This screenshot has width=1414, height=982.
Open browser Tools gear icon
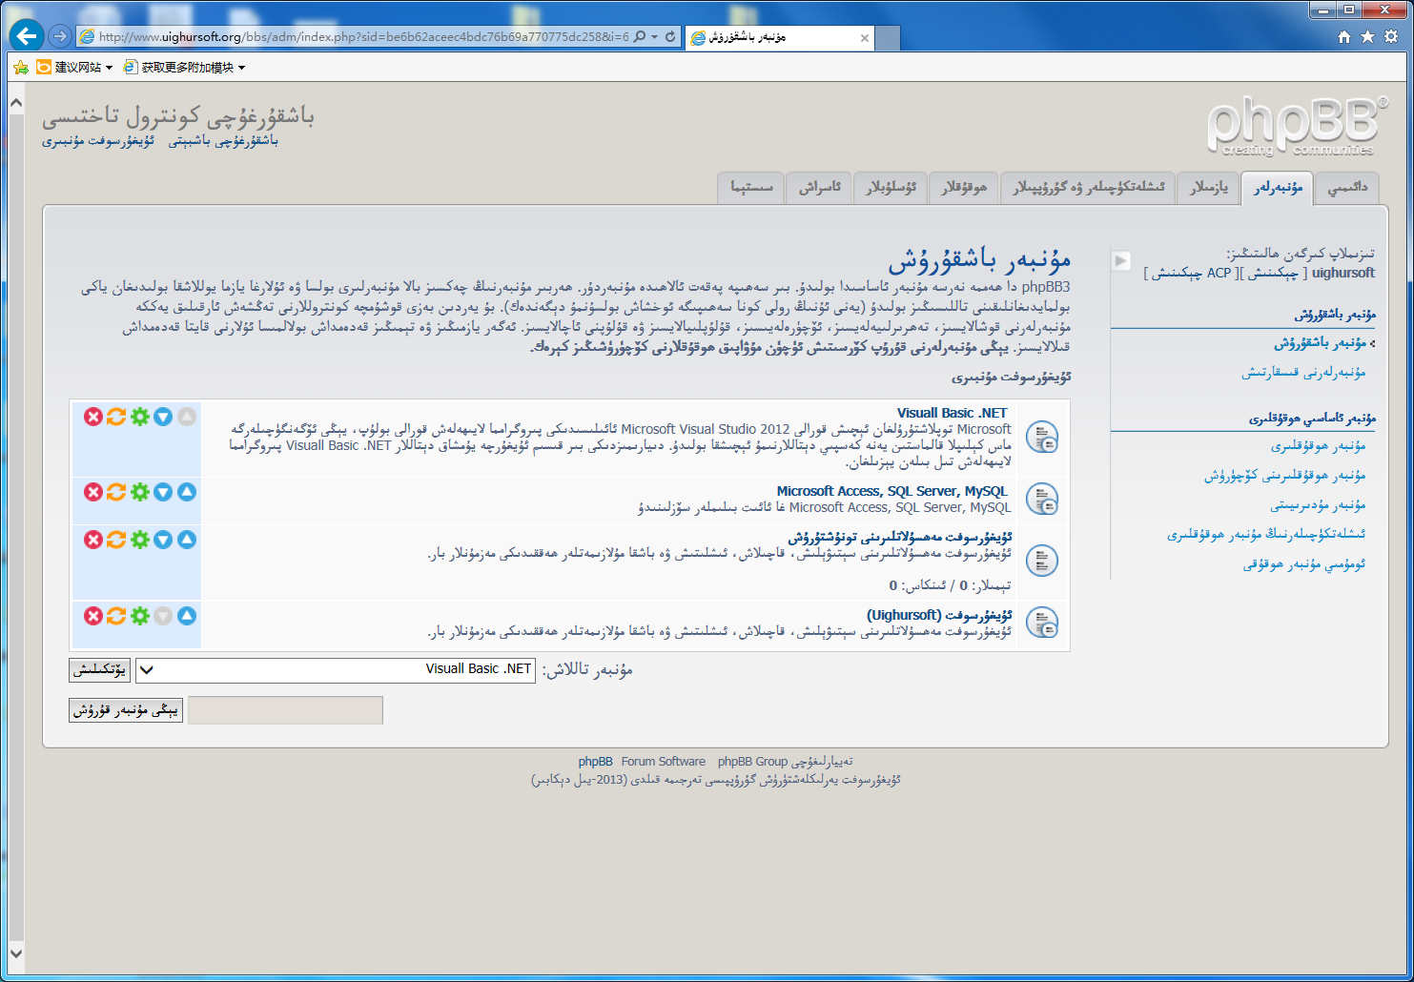(x=1391, y=36)
